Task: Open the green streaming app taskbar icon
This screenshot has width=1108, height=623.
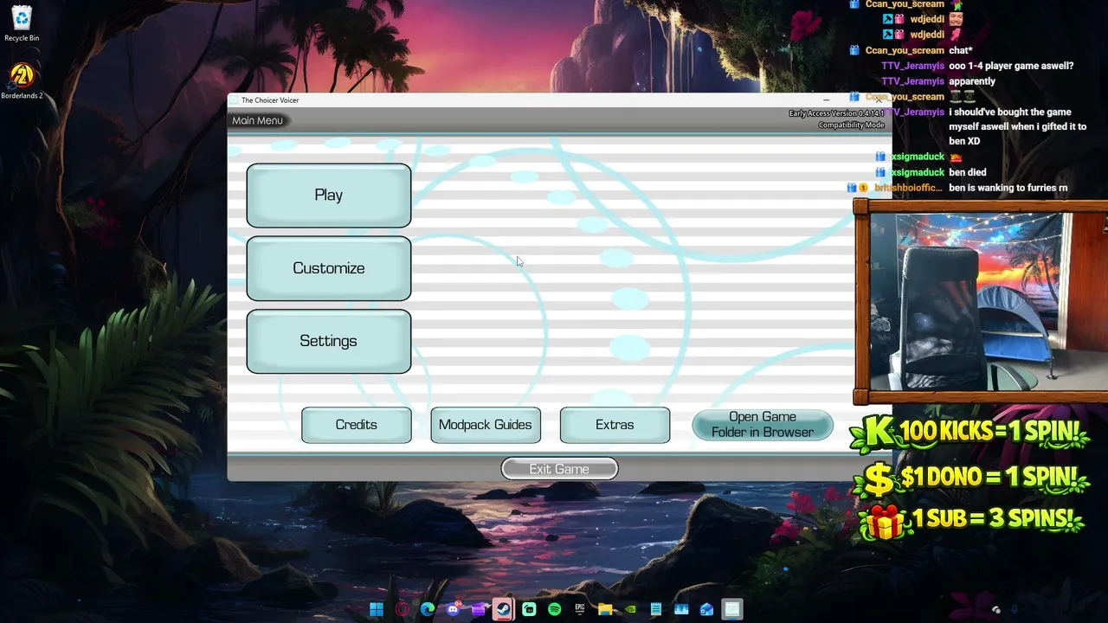Action: pyautogui.click(x=529, y=609)
